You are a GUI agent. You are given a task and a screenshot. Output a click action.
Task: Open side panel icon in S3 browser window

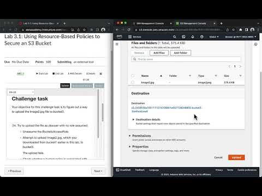(x=246, y=30)
